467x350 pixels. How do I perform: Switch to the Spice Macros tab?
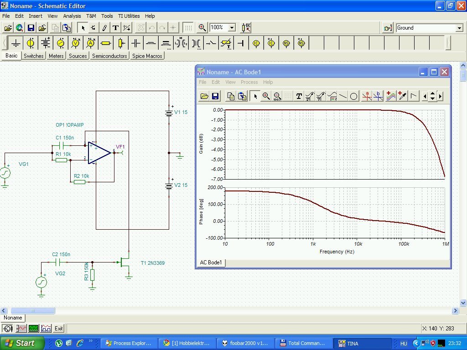click(147, 56)
